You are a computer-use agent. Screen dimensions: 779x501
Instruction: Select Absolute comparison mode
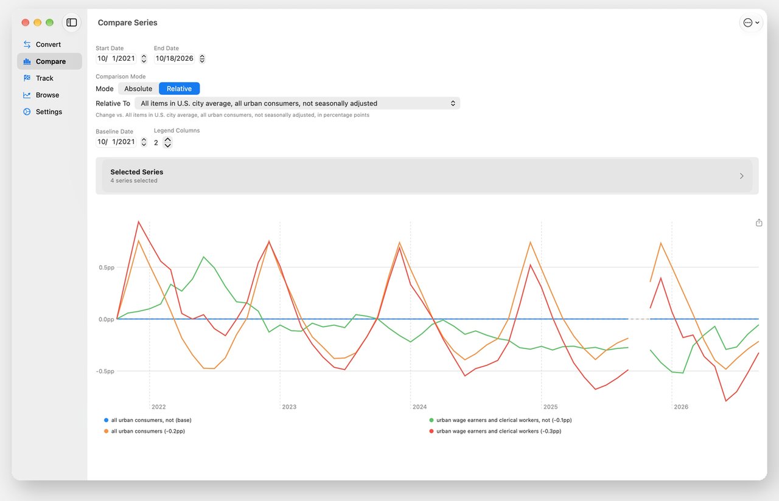(138, 89)
